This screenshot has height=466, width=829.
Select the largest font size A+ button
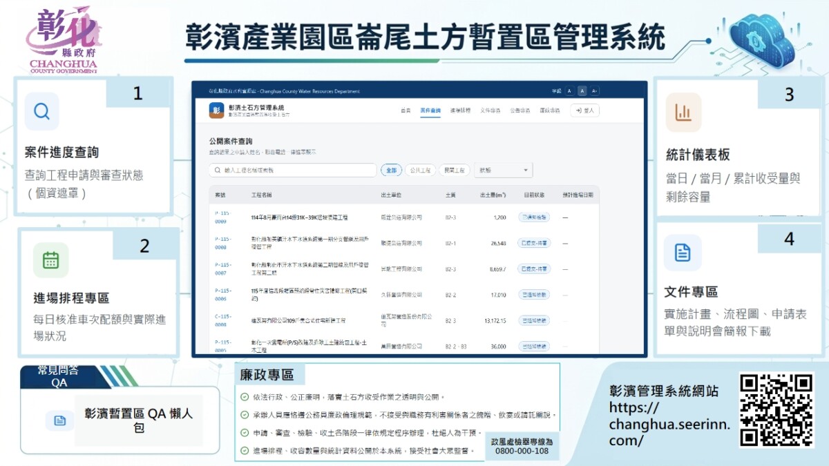point(595,91)
